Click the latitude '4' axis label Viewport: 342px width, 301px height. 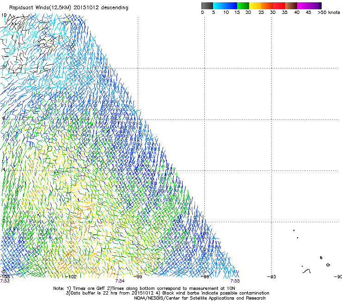click(4, 169)
